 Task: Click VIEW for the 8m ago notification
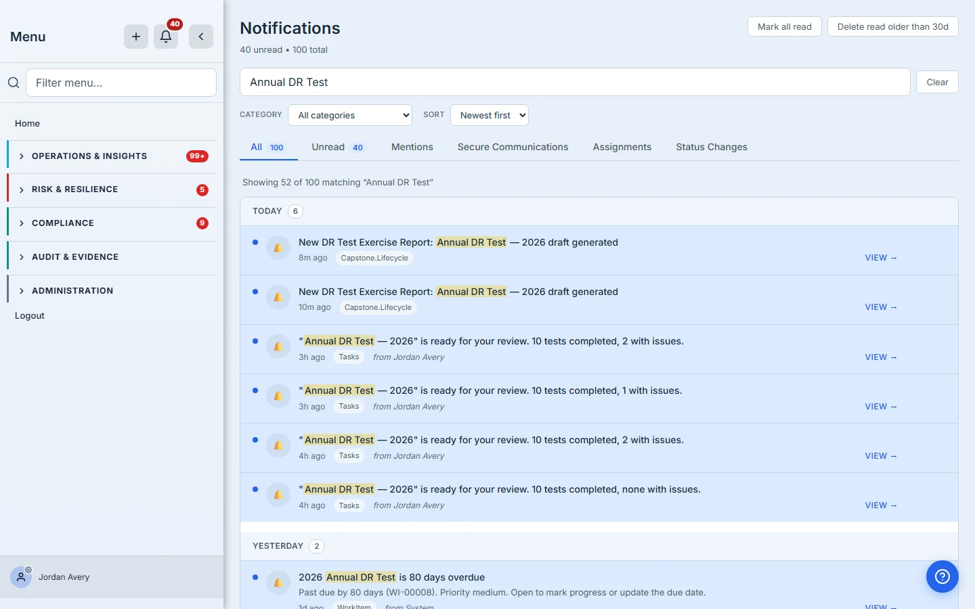click(881, 258)
